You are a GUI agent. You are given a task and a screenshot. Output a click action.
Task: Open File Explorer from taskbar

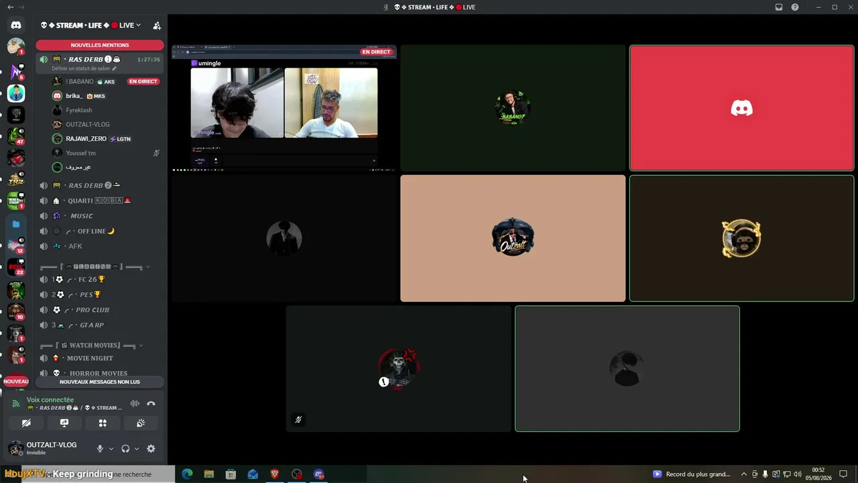209,474
